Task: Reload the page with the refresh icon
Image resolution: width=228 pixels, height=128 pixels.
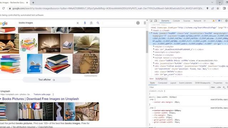Action: point(3,9)
